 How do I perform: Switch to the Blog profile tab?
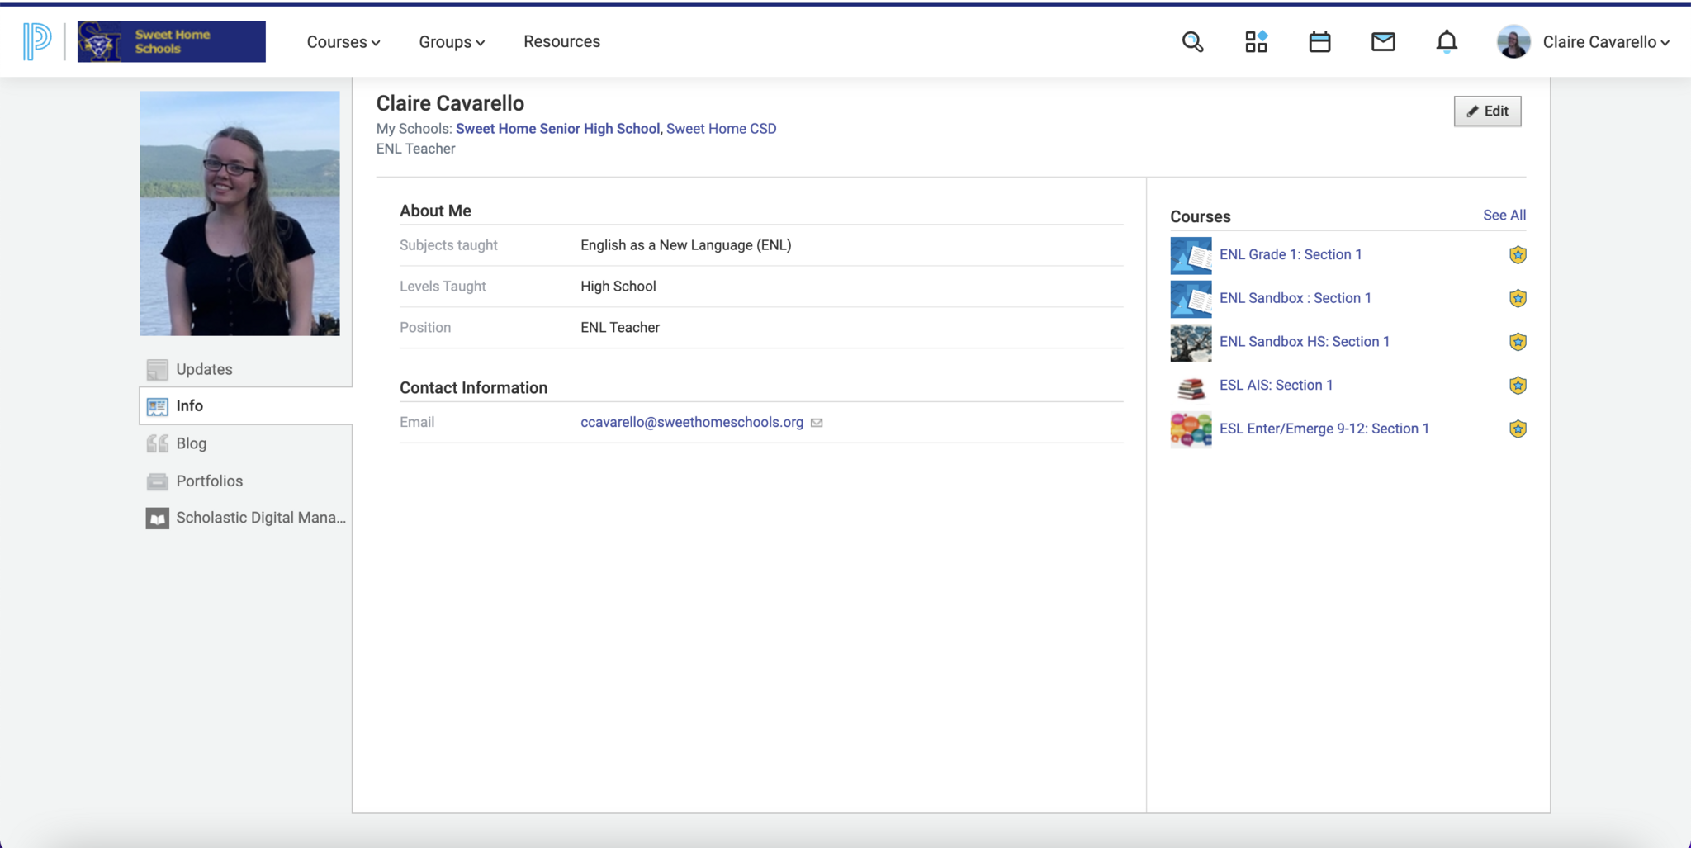pyautogui.click(x=191, y=443)
